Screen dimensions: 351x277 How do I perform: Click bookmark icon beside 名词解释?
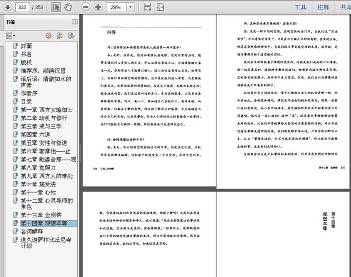click(16, 231)
